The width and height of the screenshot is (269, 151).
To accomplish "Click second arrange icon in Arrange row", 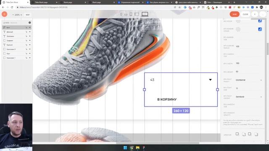I will pyautogui.click(x=244, y=134).
